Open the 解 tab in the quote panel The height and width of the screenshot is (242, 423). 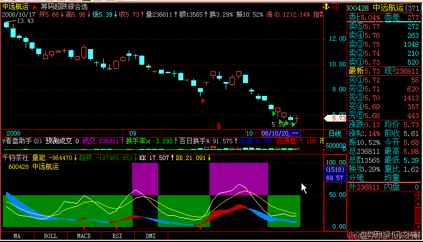click(417, 235)
